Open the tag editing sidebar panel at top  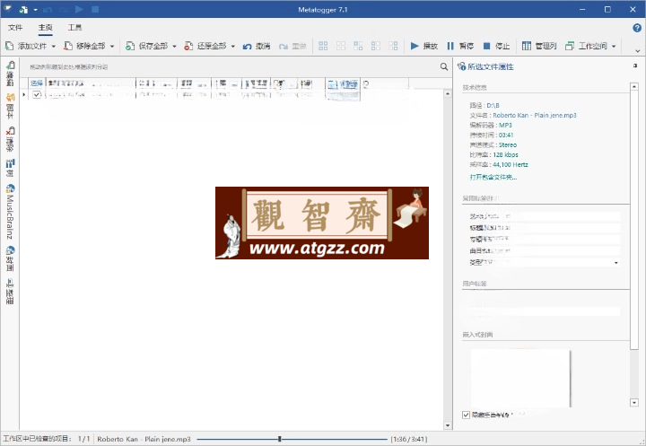(10, 74)
